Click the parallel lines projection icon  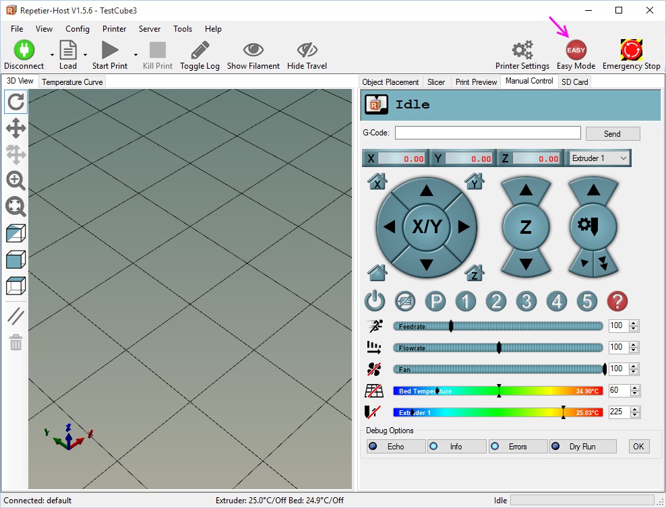point(16,316)
